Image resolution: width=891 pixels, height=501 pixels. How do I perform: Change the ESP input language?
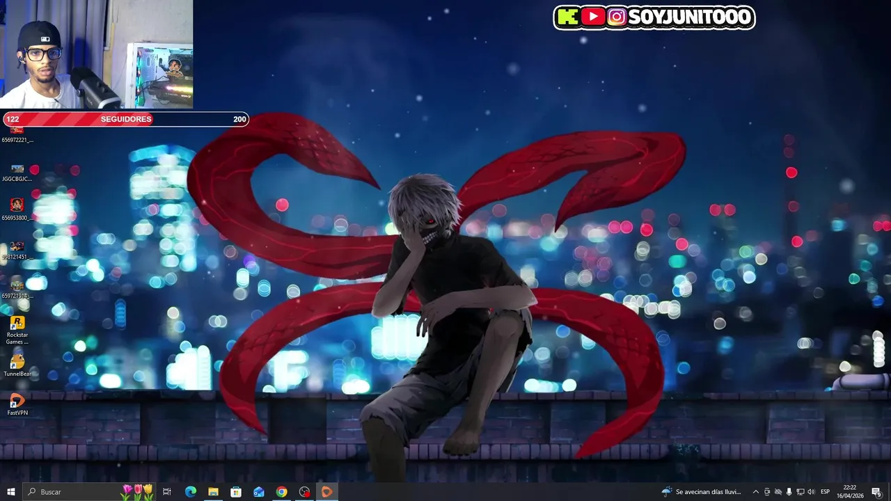pos(826,492)
